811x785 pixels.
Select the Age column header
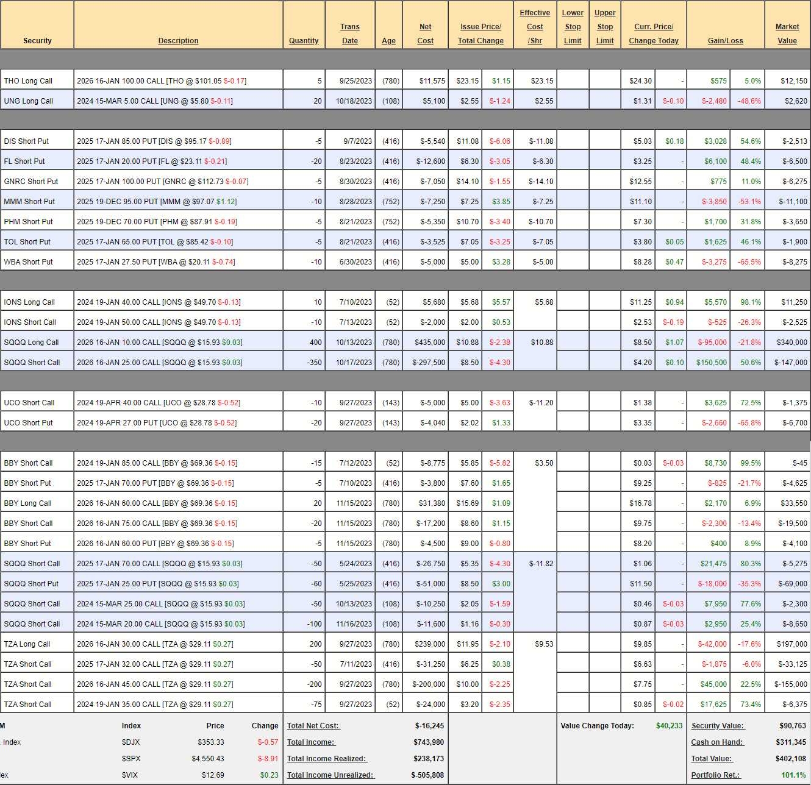[388, 41]
